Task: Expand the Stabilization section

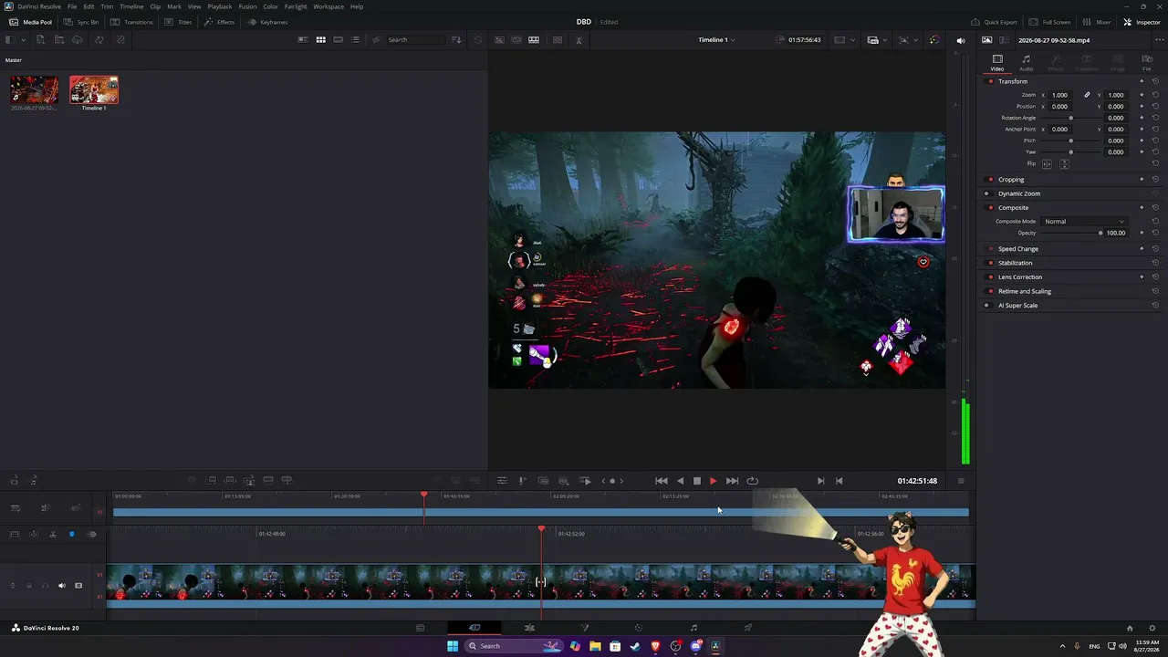Action: (x=1016, y=263)
